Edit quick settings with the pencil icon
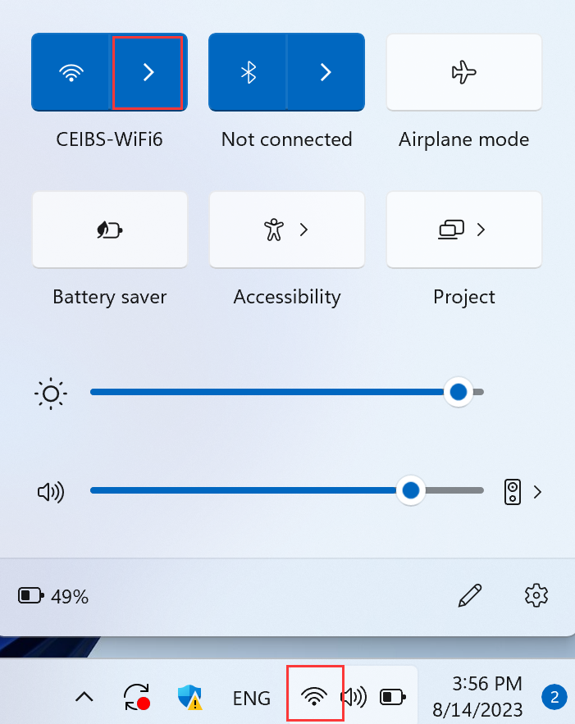Image resolution: width=575 pixels, height=724 pixels. tap(470, 595)
